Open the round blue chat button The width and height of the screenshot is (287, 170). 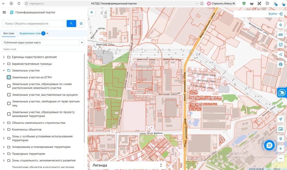[269, 145]
